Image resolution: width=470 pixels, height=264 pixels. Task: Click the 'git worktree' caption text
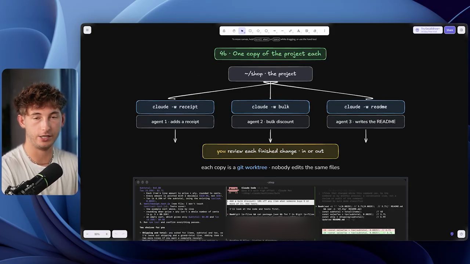[252, 168]
